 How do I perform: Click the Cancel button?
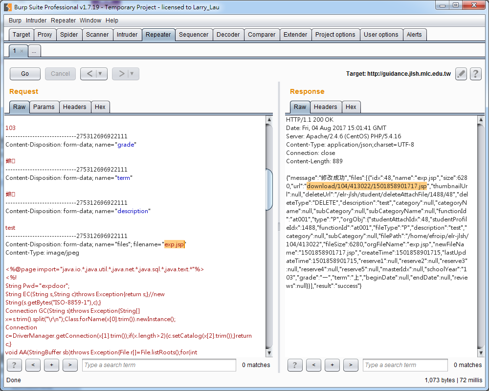pyautogui.click(x=61, y=74)
